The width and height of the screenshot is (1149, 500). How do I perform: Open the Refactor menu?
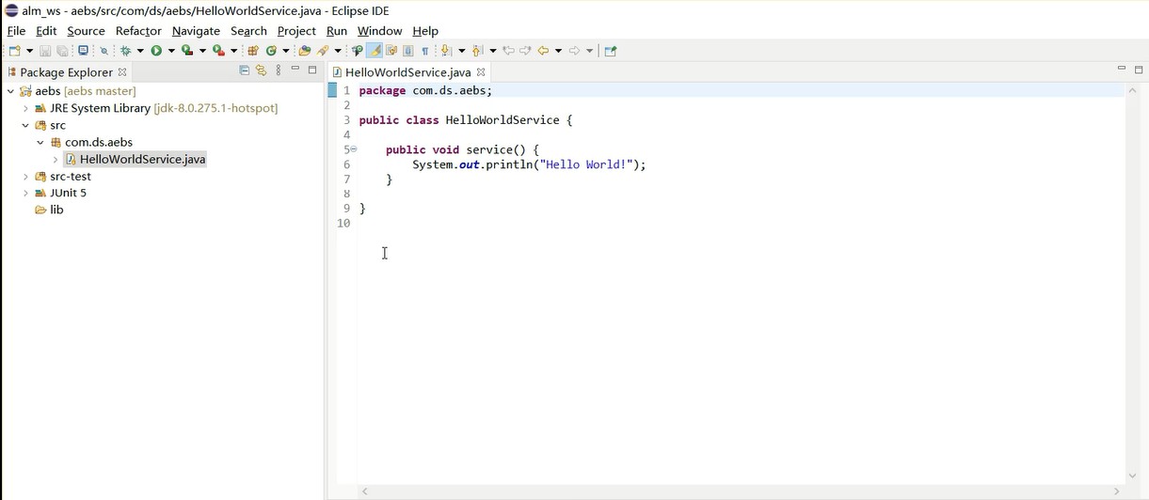[138, 31]
